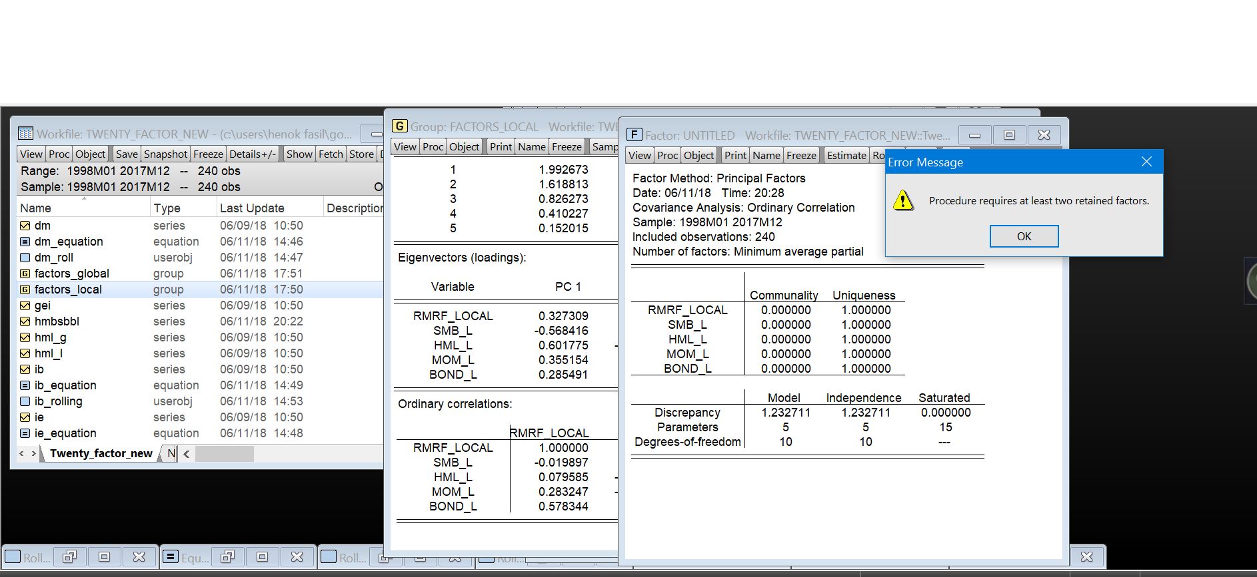This screenshot has width=1257, height=577.
Task: Open Object menu in Group window
Action: pyautogui.click(x=464, y=146)
